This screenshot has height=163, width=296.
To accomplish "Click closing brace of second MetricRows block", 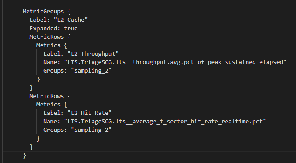I will click(x=31, y=147).
